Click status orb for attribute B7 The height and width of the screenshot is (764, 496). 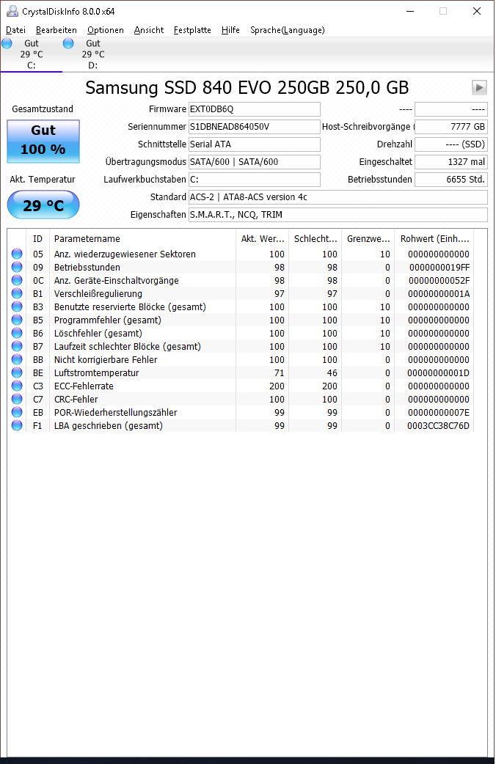coord(17,346)
